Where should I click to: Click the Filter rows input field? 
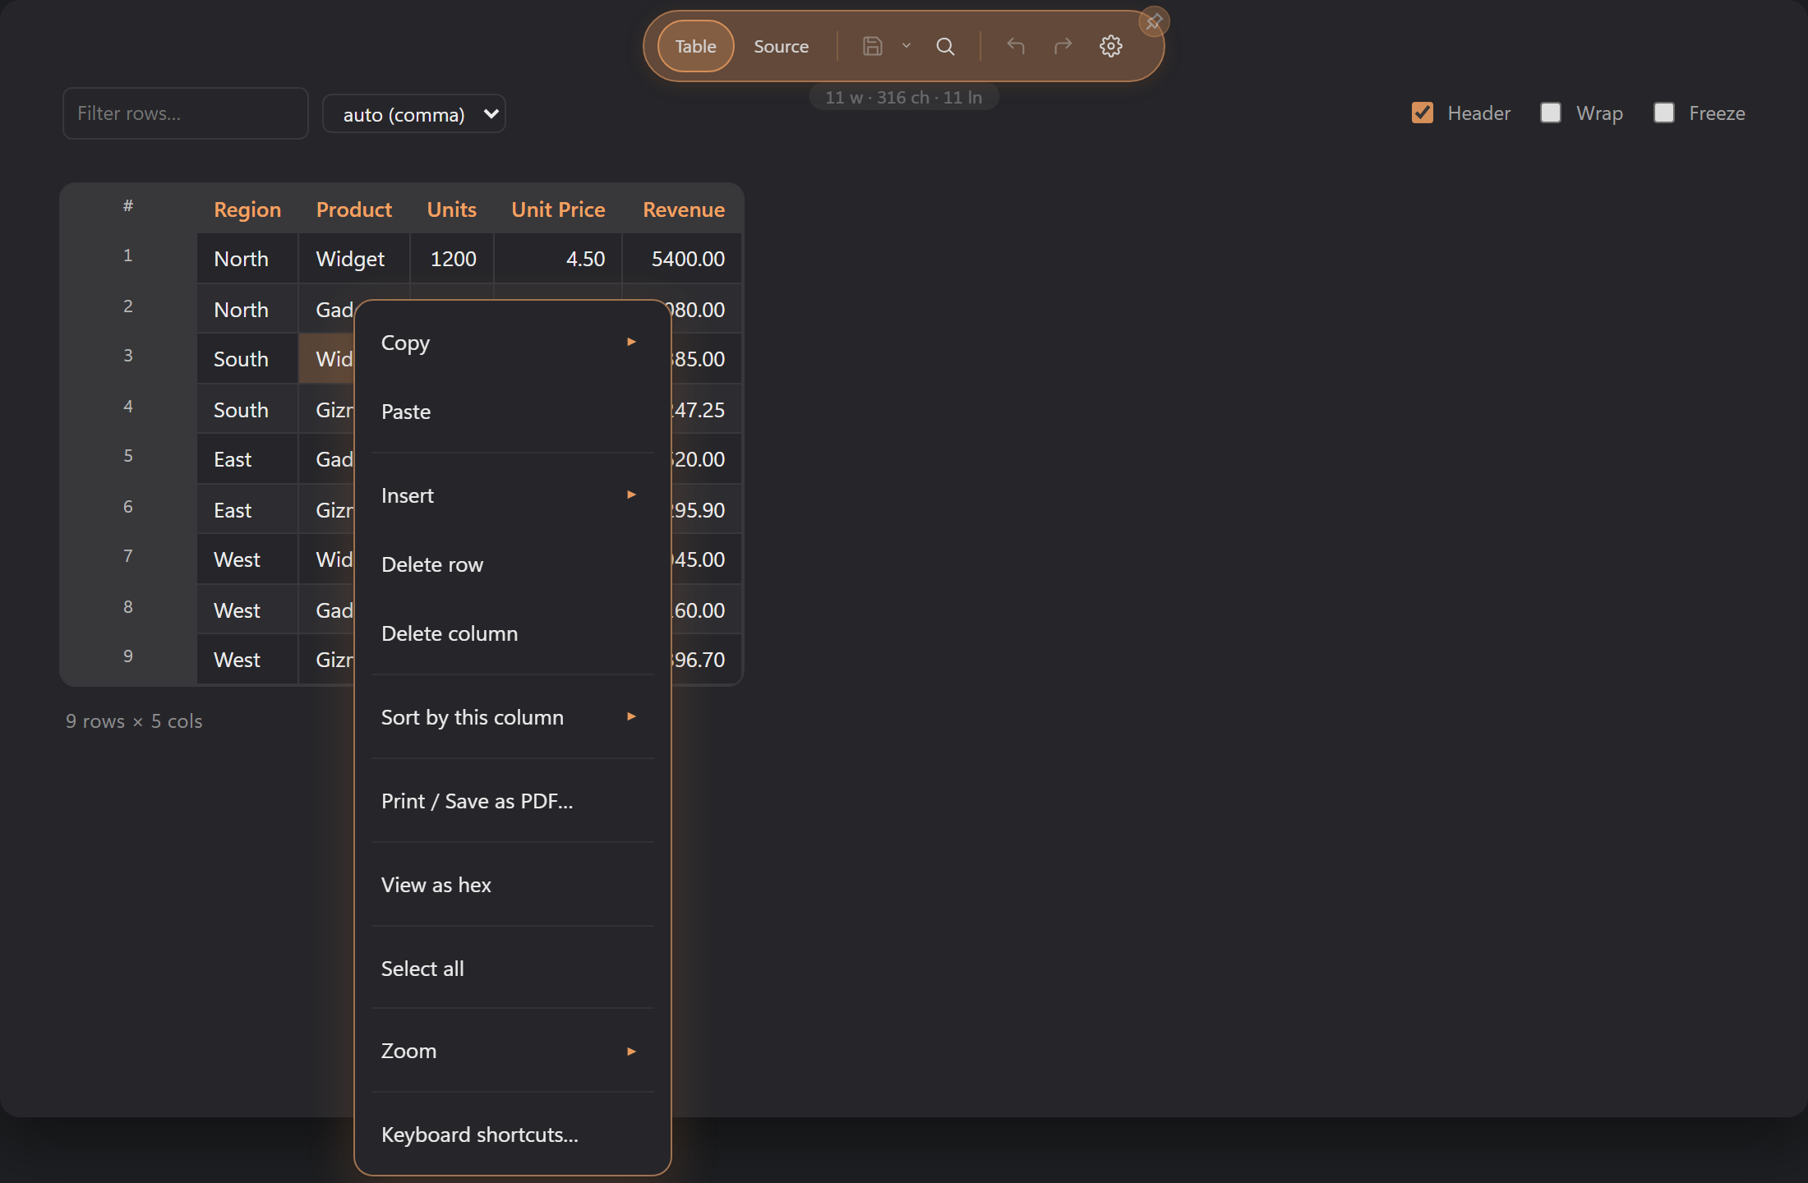(x=185, y=113)
